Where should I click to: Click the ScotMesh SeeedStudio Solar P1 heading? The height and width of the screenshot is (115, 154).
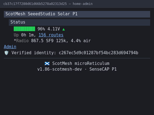coord(77,14)
